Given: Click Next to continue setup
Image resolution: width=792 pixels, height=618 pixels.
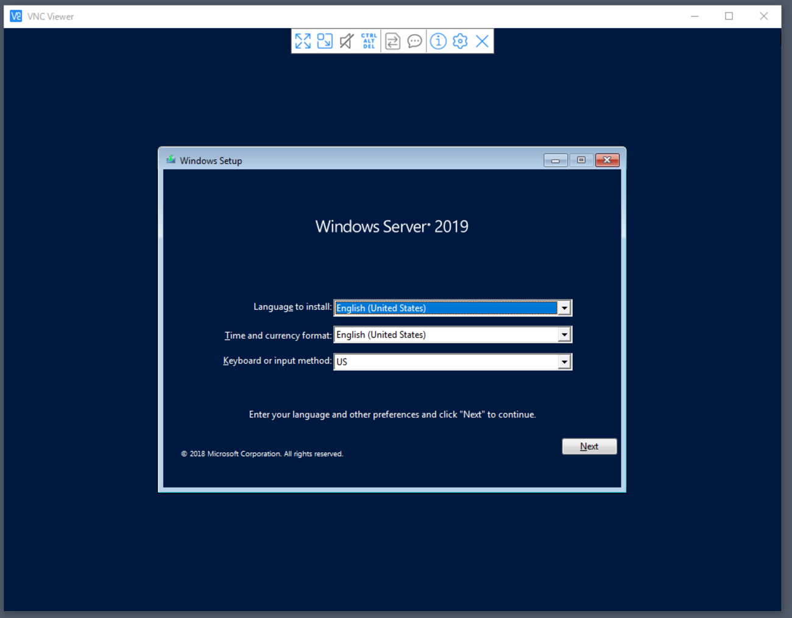Looking at the screenshot, I should pyautogui.click(x=589, y=446).
